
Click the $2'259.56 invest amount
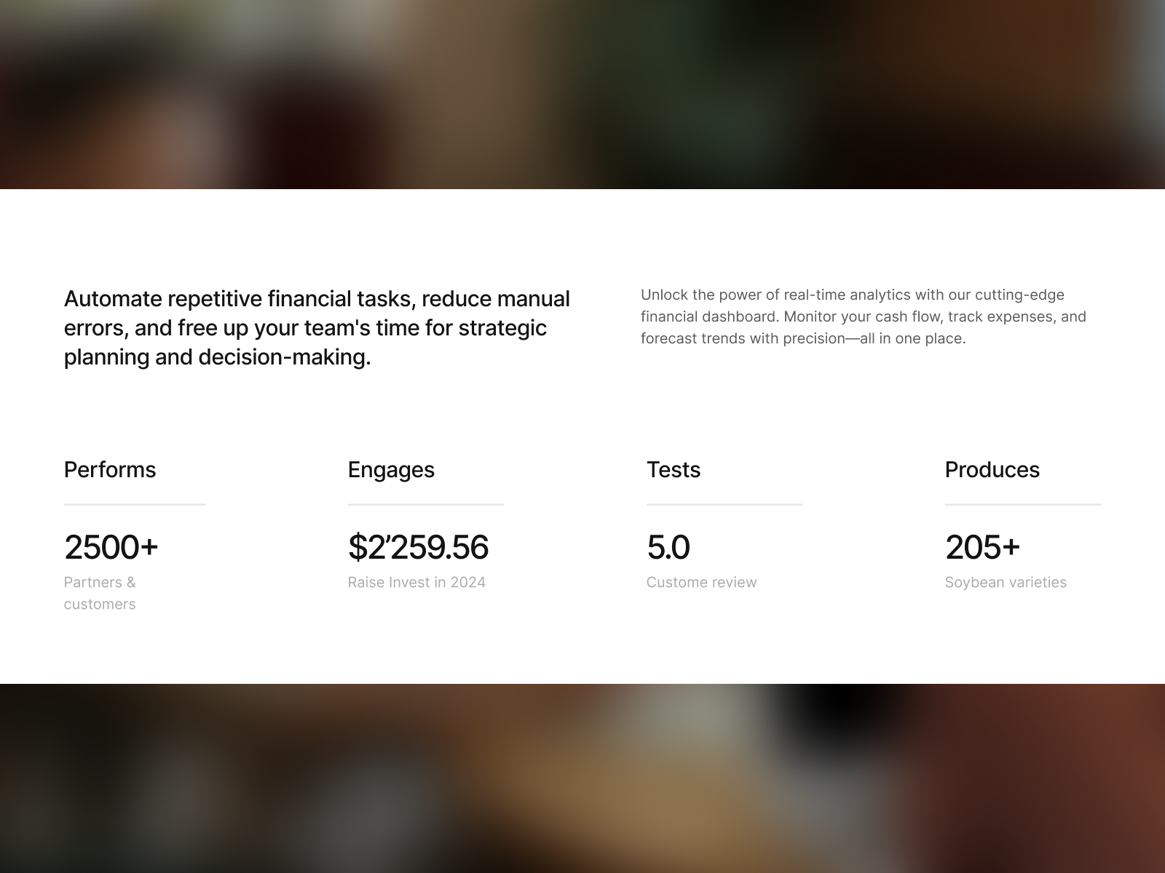click(418, 547)
